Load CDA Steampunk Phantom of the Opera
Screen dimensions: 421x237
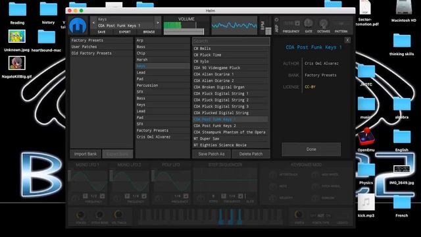point(231,132)
